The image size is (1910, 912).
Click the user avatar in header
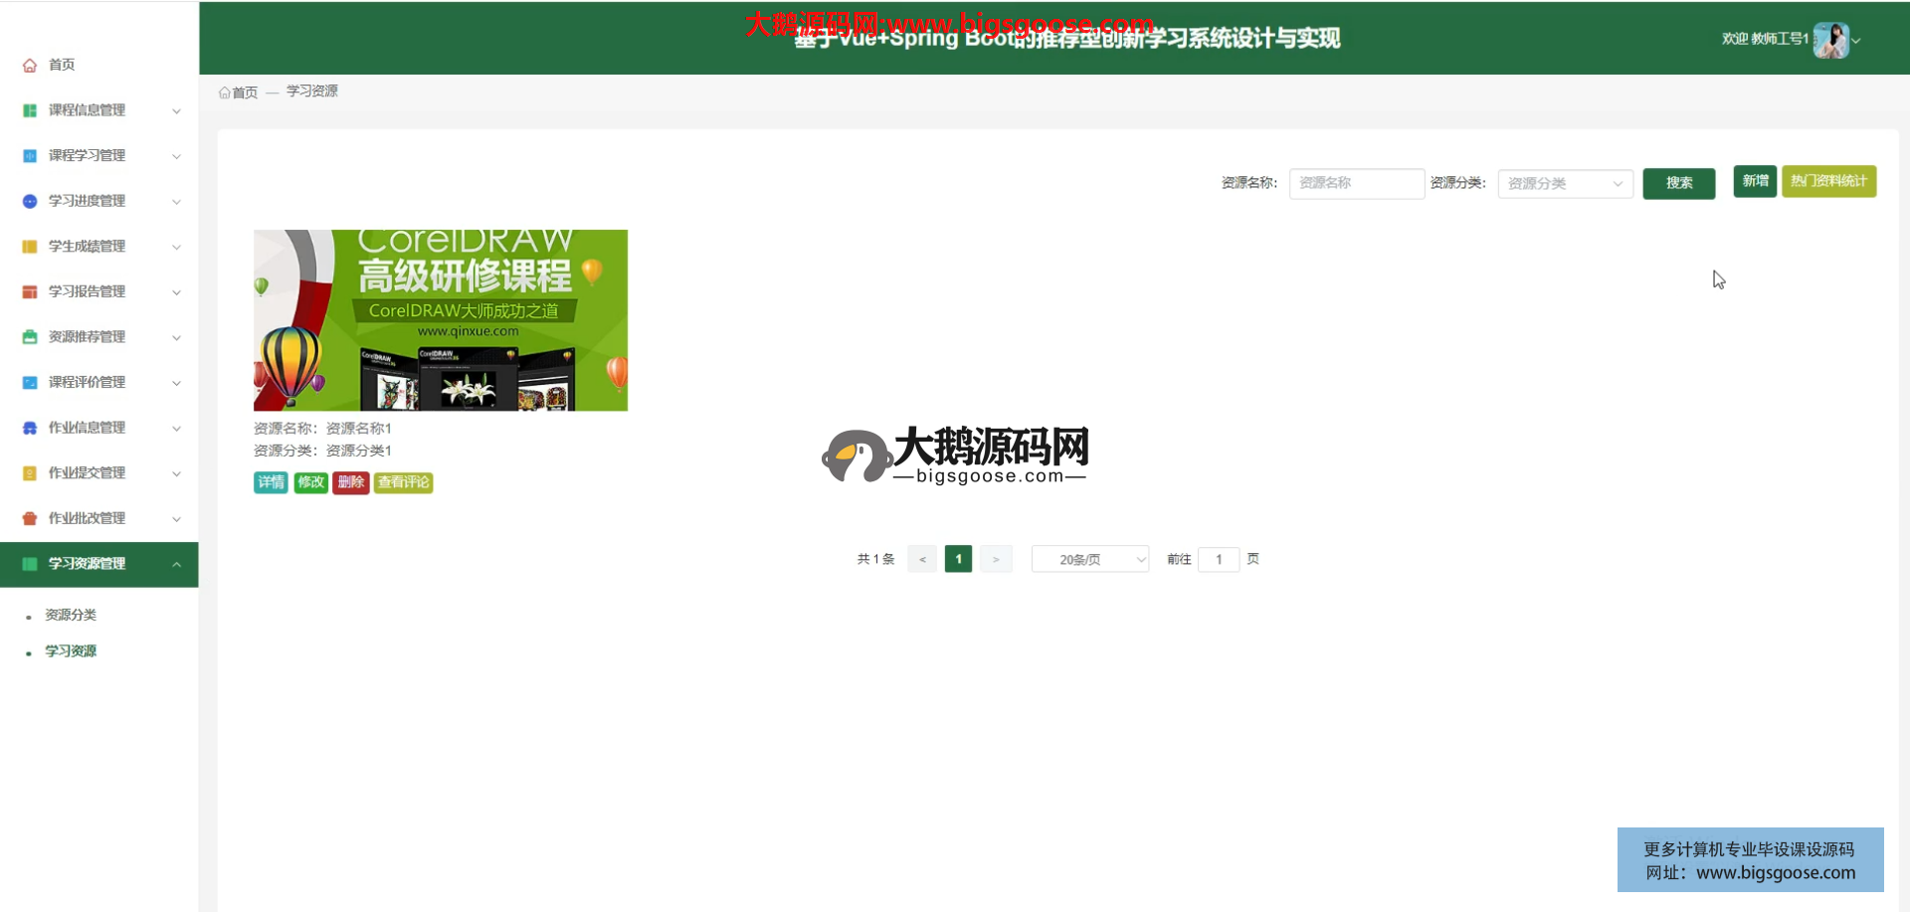tap(1830, 40)
